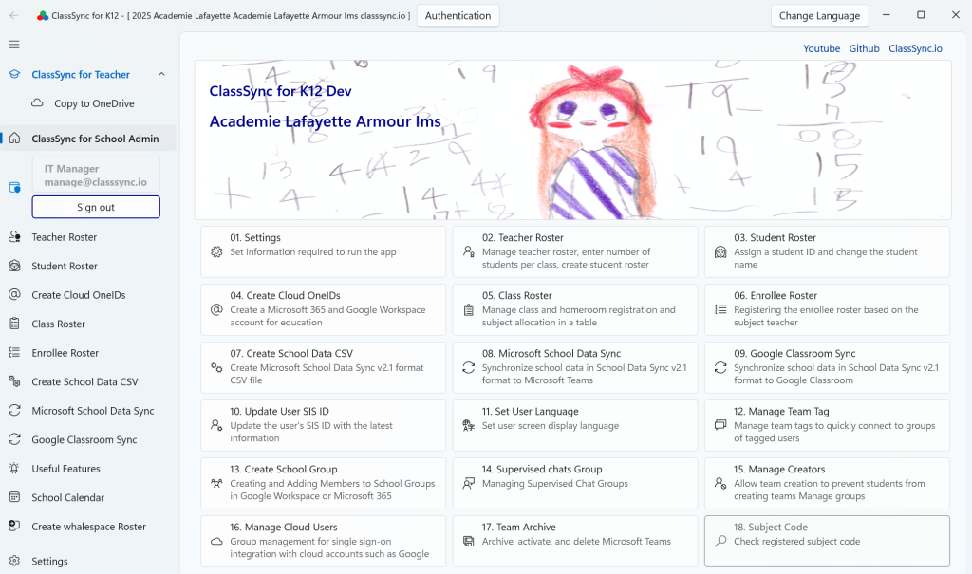
Task: Click the chat icon on 14. Supervised chats Group
Action: [469, 484]
